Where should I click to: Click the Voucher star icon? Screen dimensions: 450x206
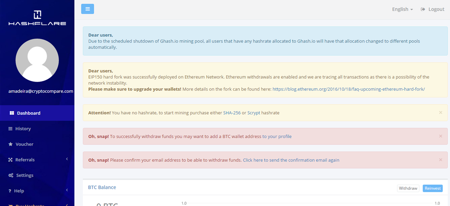(10, 144)
